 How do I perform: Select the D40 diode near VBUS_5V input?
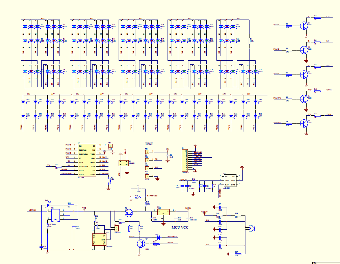click(x=48, y=205)
